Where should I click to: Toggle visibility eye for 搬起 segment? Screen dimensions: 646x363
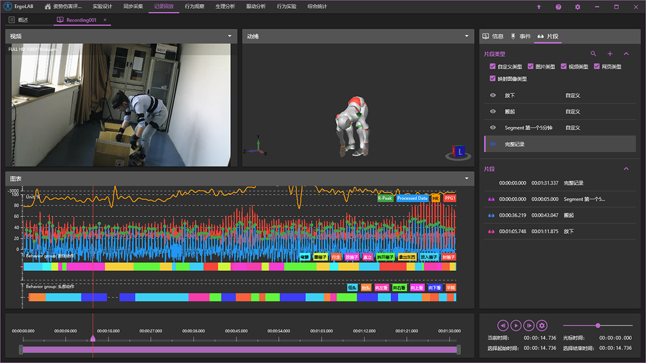(x=493, y=111)
